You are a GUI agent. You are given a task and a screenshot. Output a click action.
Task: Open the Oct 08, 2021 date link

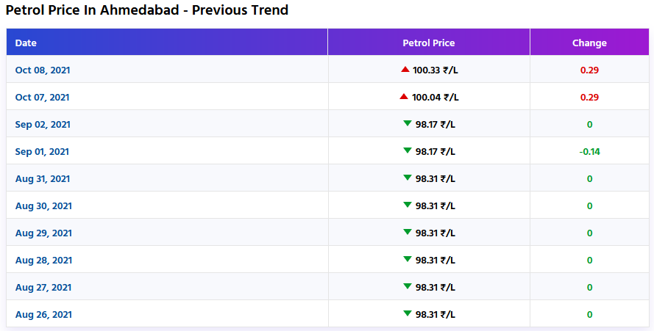tap(43, 70)
